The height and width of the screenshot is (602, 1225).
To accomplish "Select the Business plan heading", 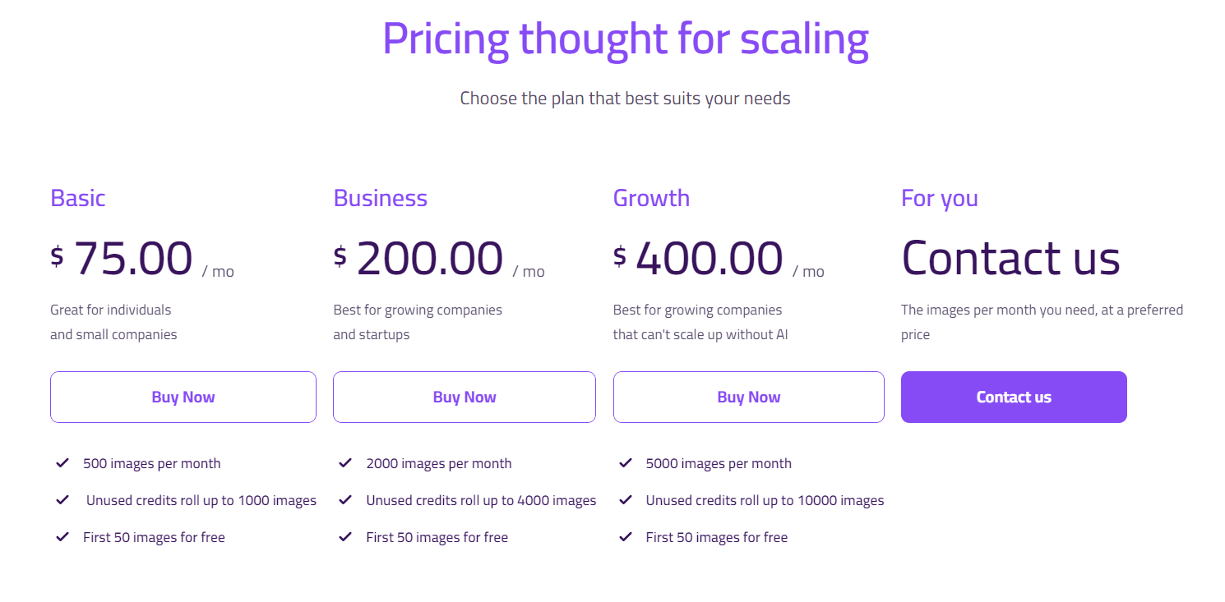I will point(380,197).
